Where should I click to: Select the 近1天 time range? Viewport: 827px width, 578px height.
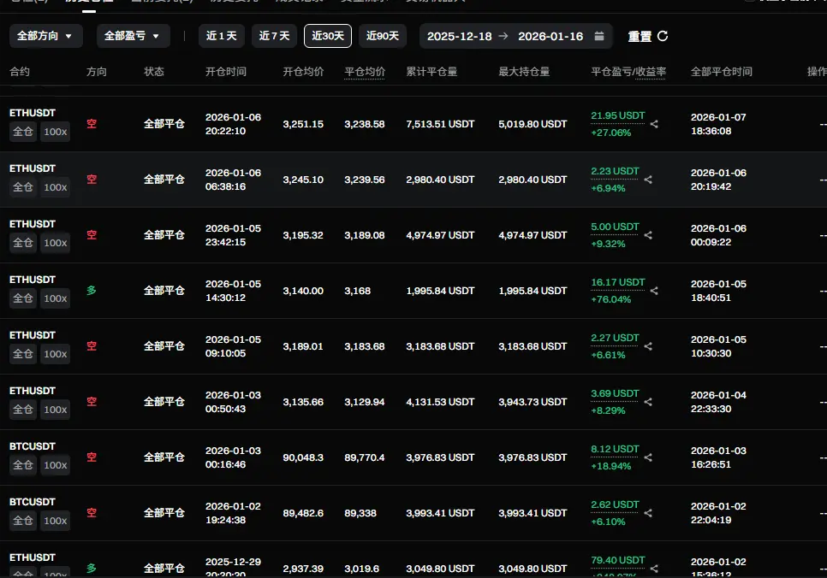[222, 36]
